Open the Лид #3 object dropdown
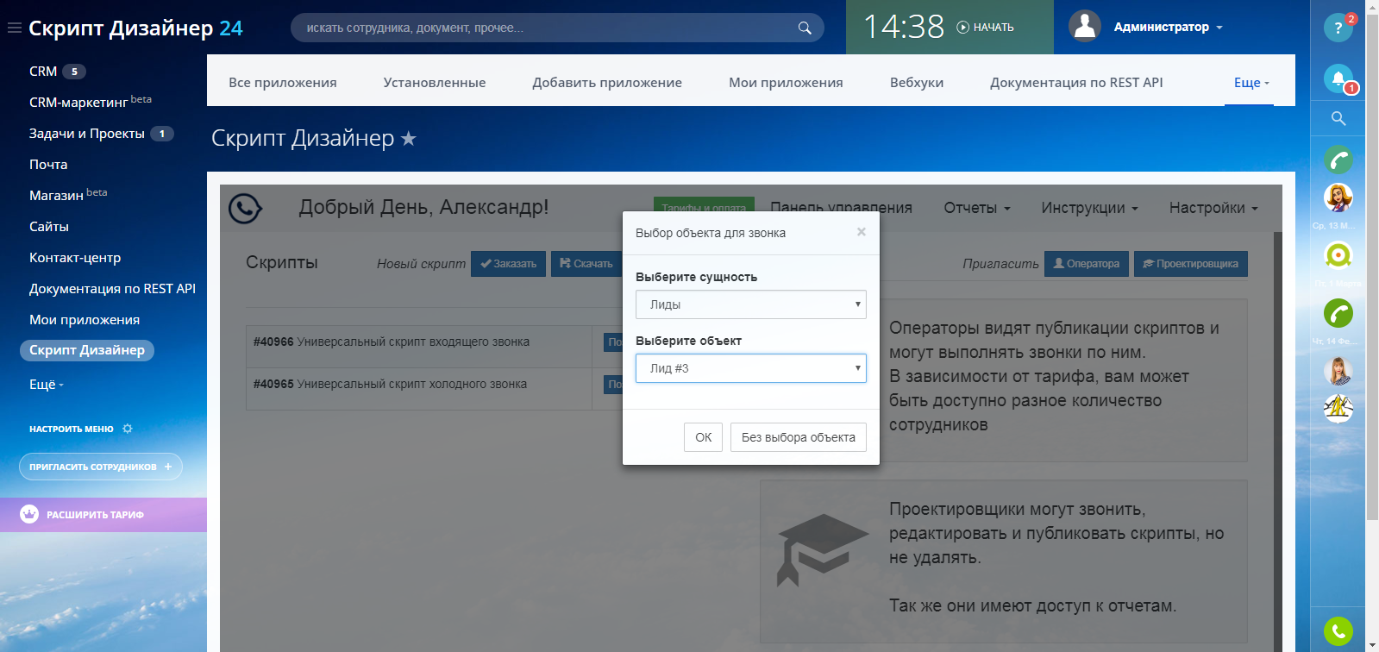Screen dimensions: 1379x652 point(750,368)
